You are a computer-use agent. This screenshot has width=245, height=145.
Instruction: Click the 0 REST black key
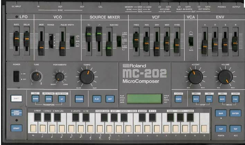point(38,117)
